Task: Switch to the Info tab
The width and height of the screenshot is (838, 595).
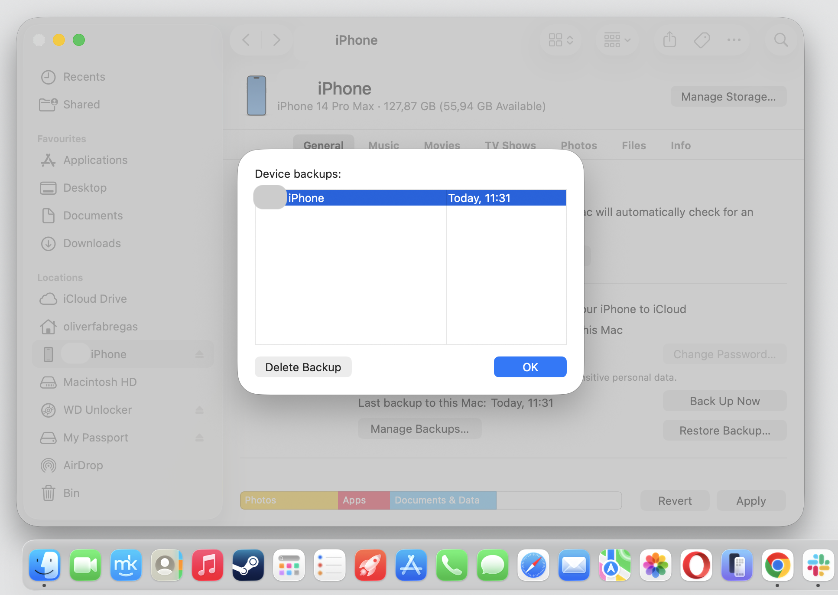Action: (681, 145)
